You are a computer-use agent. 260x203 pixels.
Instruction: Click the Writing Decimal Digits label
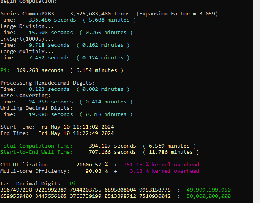[x=36, y=108]
